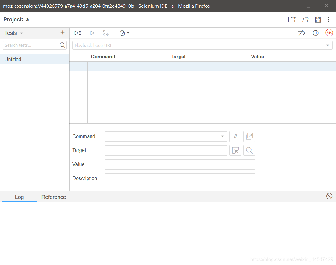Viewport: 336px width, 265px height.
Task: Click the Value column header
Action: pyautogui.click(x=257, y=57)
